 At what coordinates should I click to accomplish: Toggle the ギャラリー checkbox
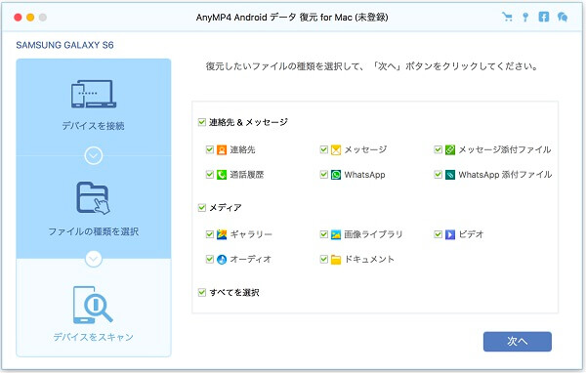210,234
